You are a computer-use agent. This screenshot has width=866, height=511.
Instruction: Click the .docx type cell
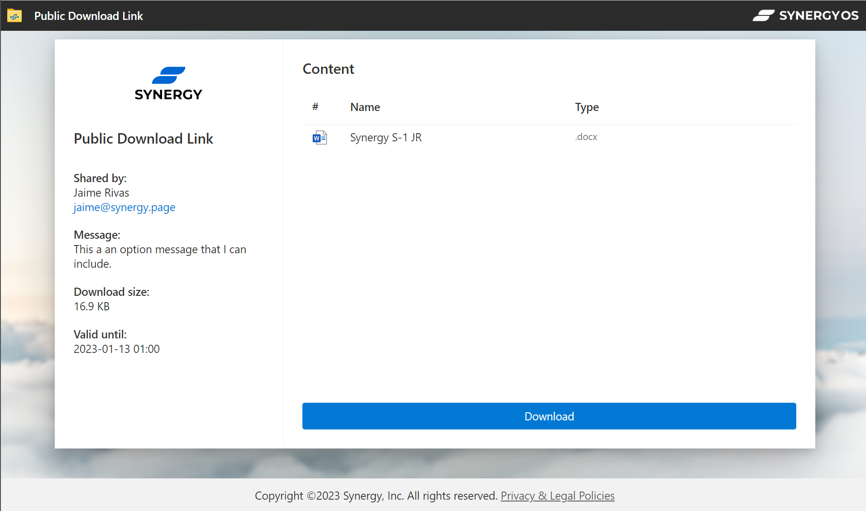click(x=586, y=137)
